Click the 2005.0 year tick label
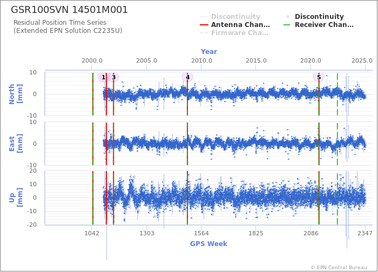Screen dimensions: 378x272 (x=146, y=60)
